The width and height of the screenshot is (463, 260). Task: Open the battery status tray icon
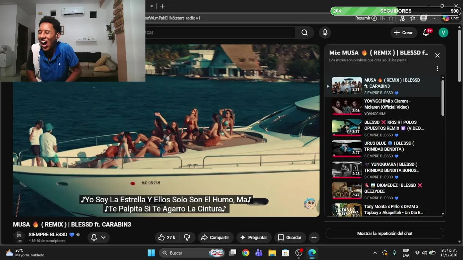coord(432,253)
